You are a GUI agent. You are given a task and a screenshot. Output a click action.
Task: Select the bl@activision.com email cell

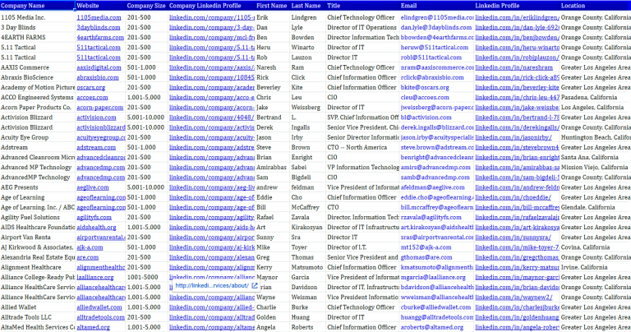click(436, 118)
